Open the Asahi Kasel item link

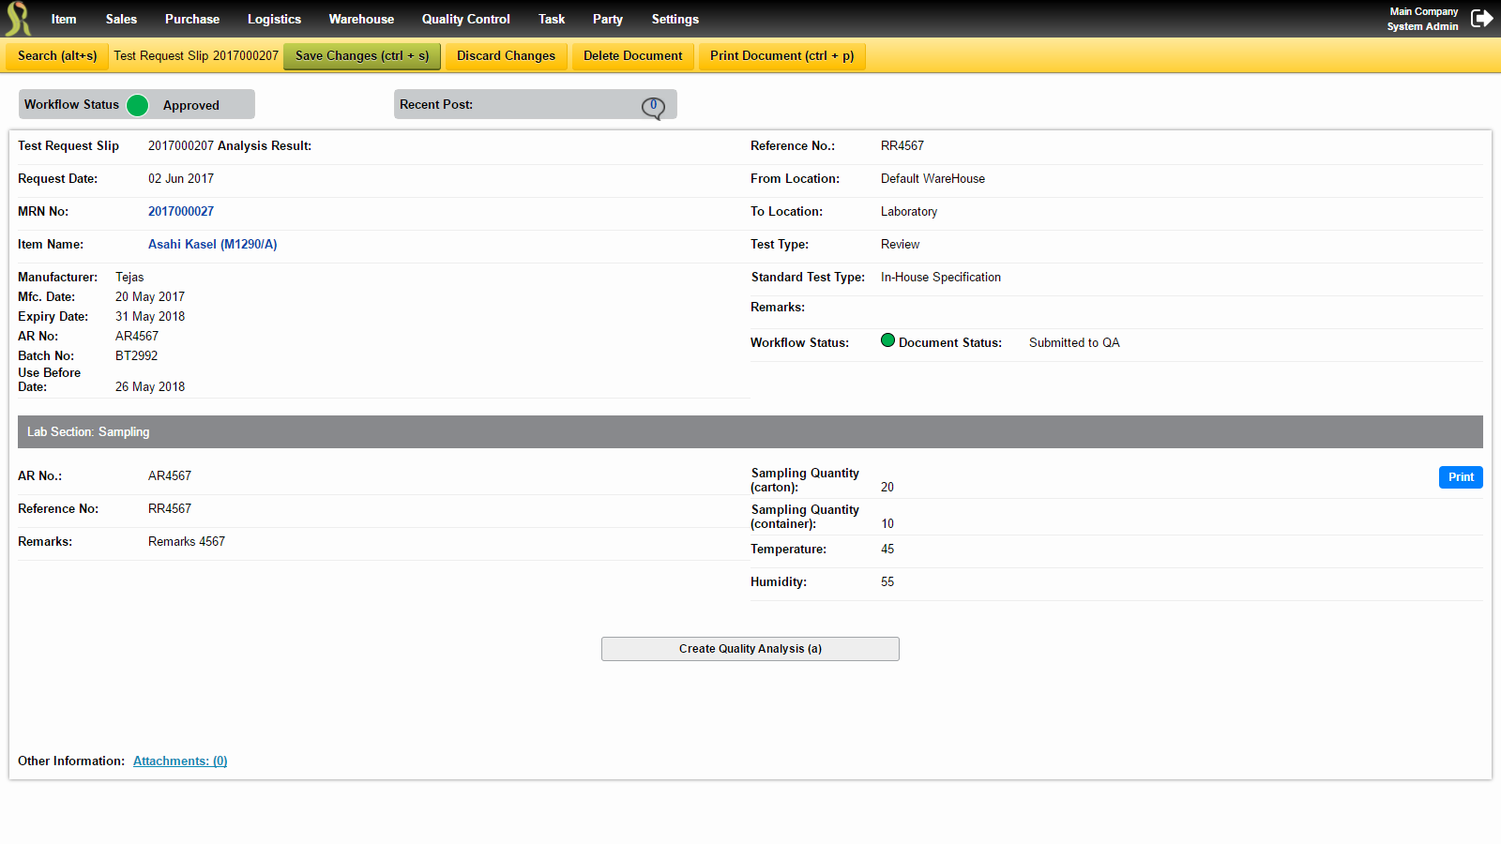212,244
